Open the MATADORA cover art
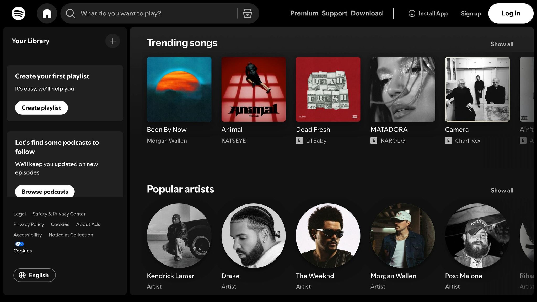 (x=403, y=89)
